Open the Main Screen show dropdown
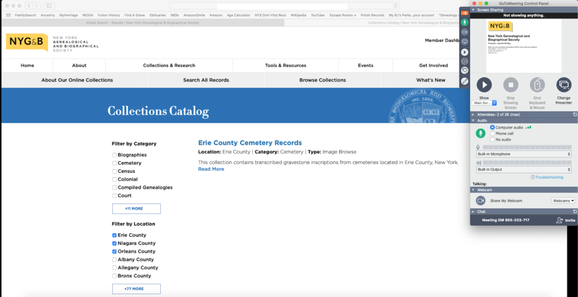Screen dimensions: 578x297 click(x=485, y=103)
